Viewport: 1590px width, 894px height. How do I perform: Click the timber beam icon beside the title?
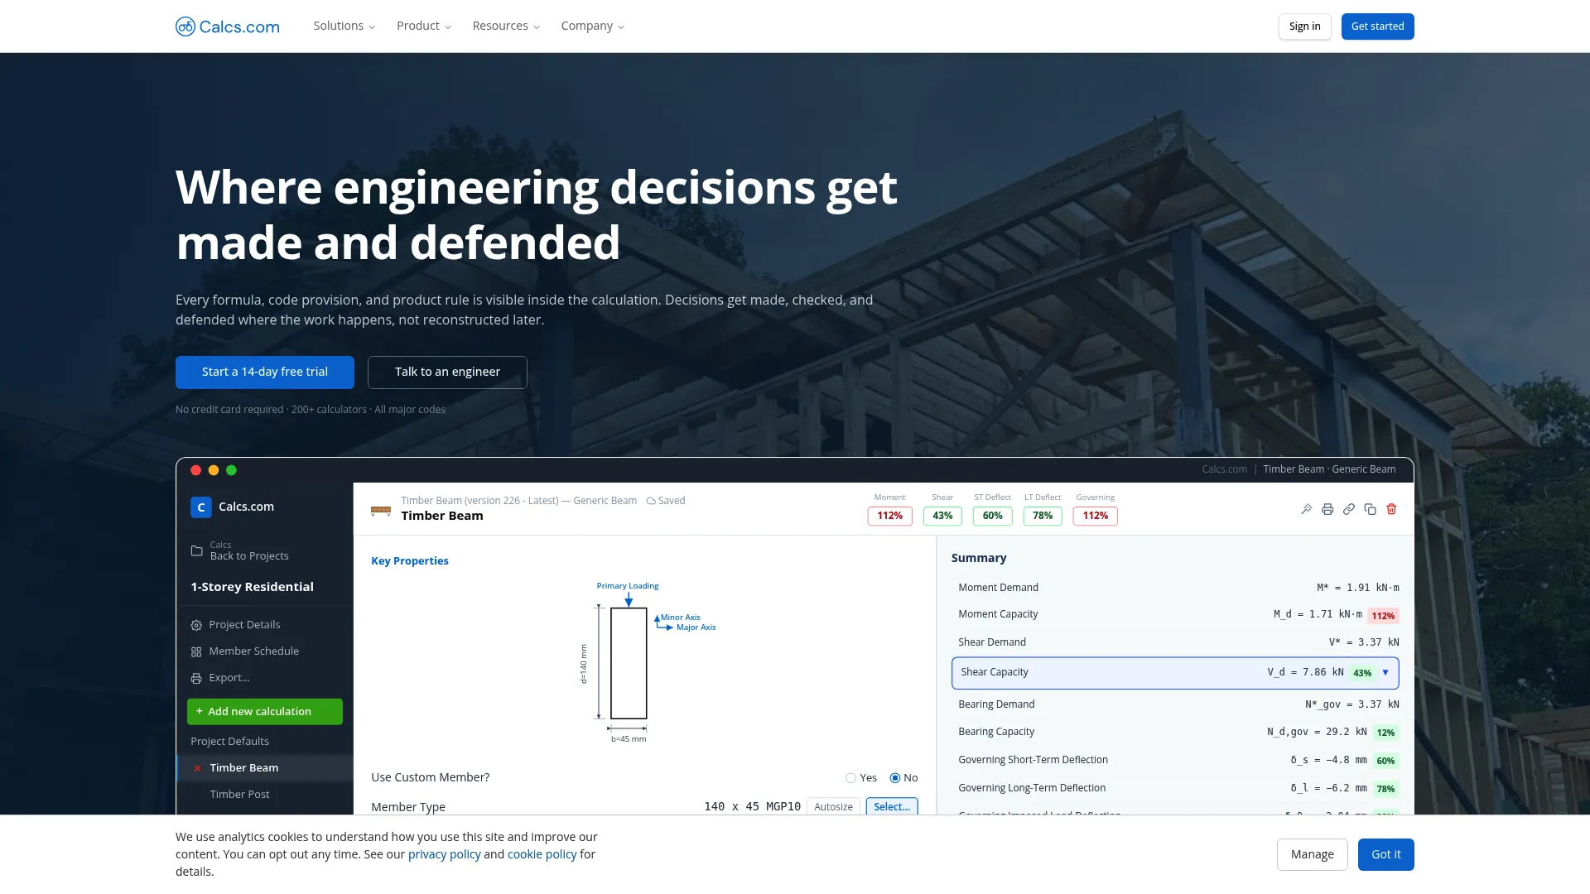(381, 510)
